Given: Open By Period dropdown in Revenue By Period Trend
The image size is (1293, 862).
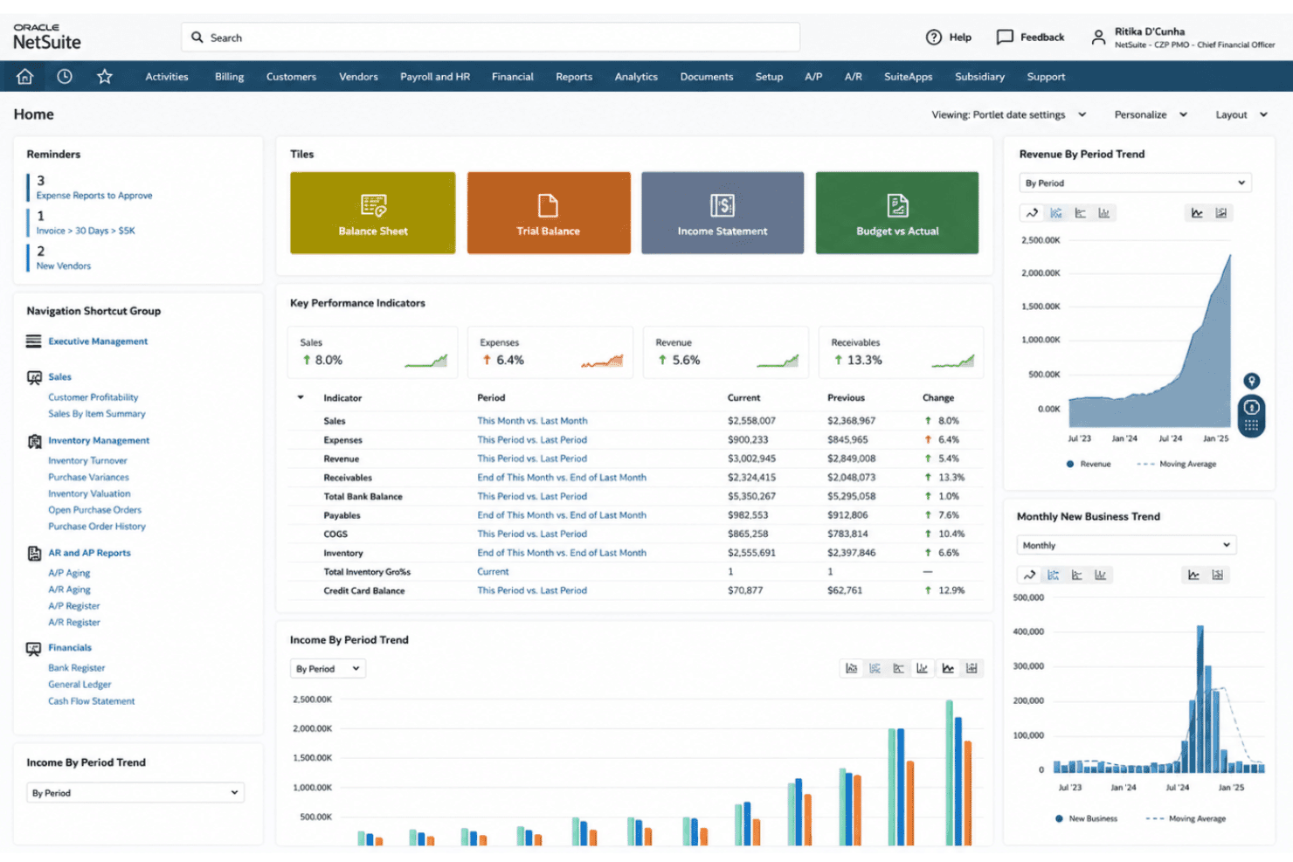Looking at the screenshot, I should pyautogui.click(x=1136, y=183).
